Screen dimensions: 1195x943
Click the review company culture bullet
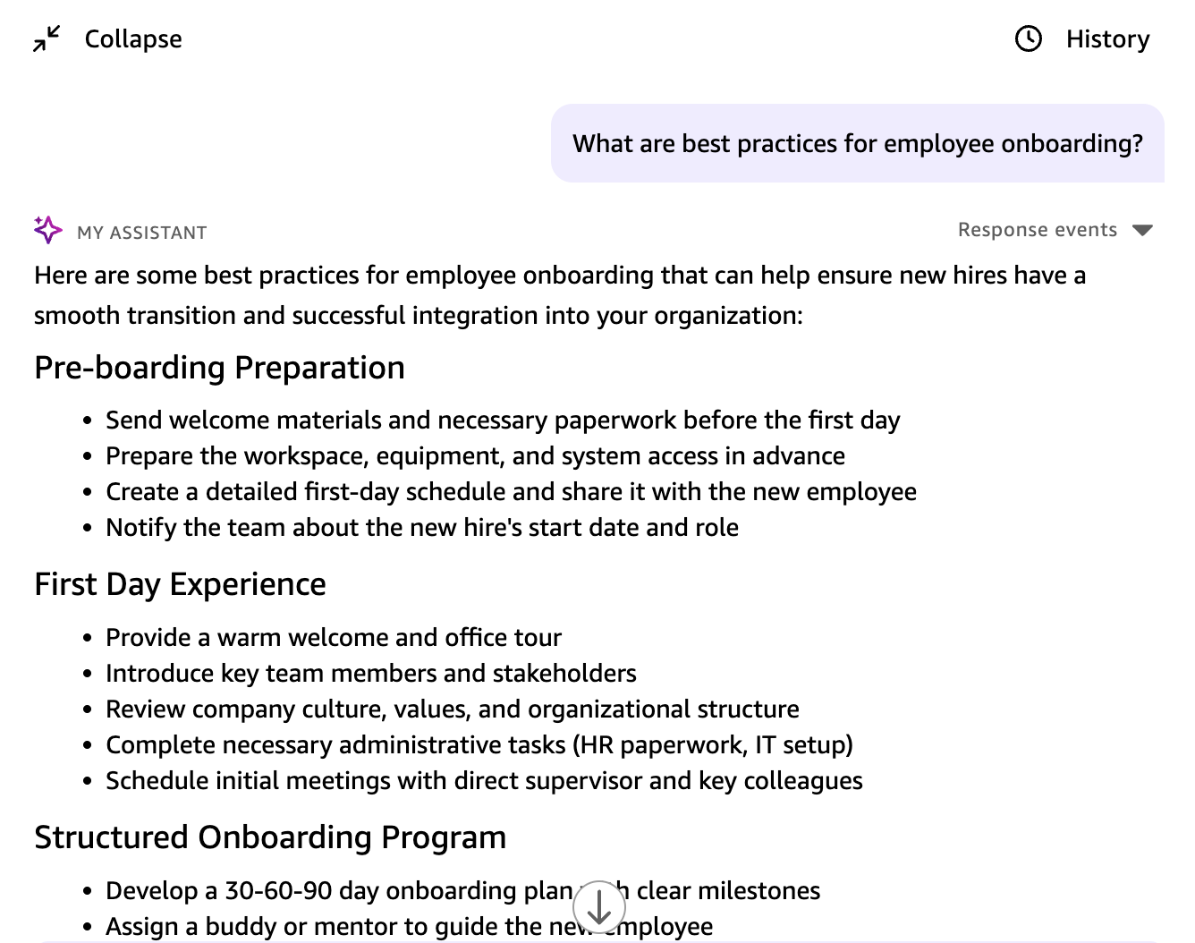click(x=453, y=709)
